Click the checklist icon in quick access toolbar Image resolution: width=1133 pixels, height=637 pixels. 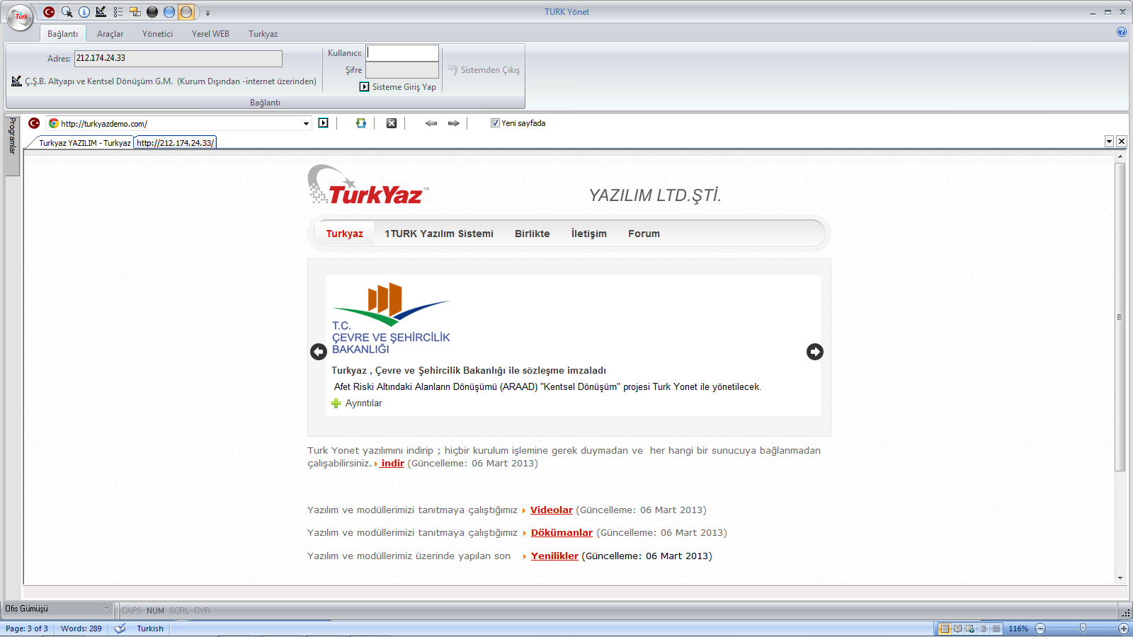click(x=118, y=12)
